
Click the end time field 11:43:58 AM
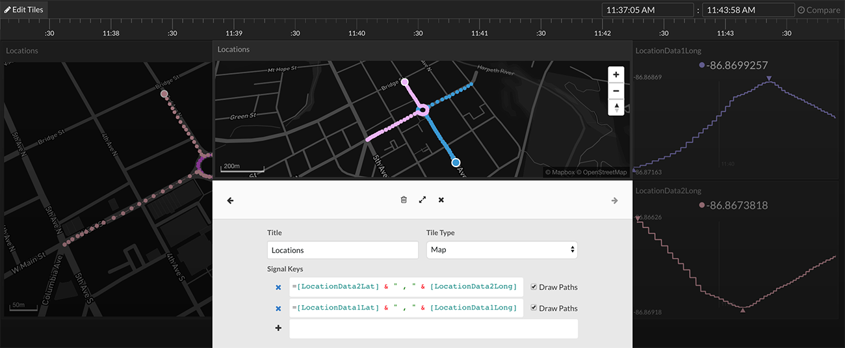pyautogui.click(x=748, y=10)
